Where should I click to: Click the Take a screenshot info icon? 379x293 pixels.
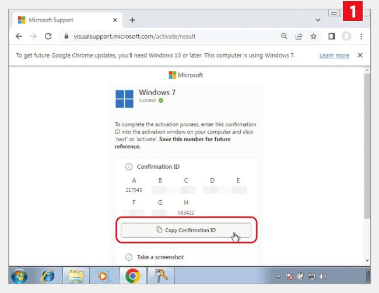click(129, 257)
